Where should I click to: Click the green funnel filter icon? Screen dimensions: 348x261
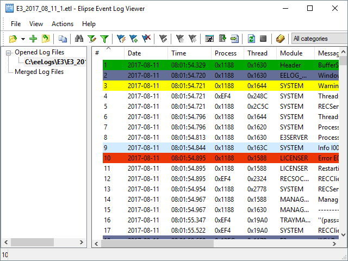(104, 39)
